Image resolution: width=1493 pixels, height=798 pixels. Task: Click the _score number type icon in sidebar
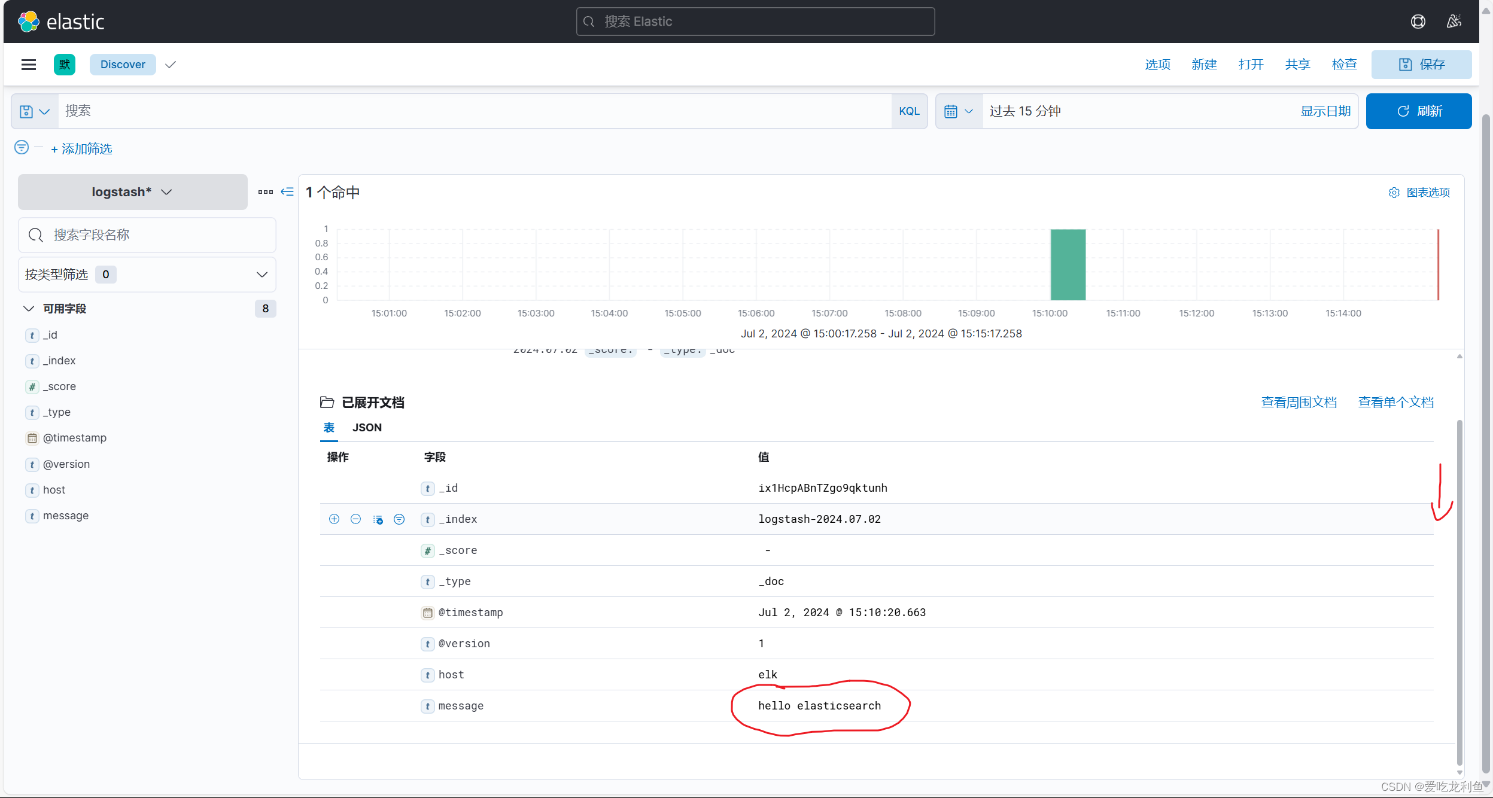coord(32,386)
